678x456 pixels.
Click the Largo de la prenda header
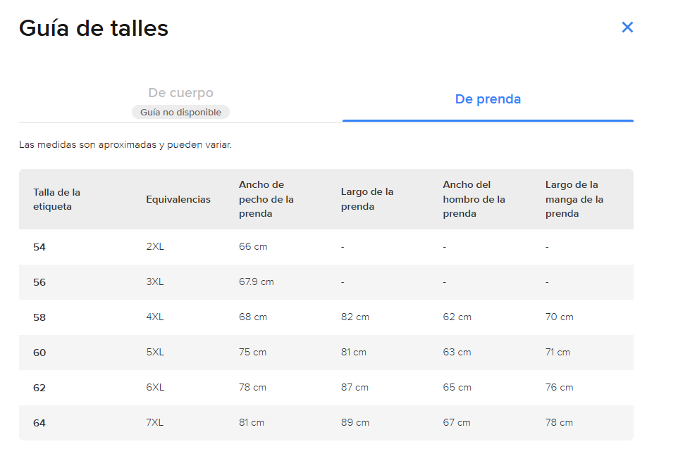click(367, 199)
